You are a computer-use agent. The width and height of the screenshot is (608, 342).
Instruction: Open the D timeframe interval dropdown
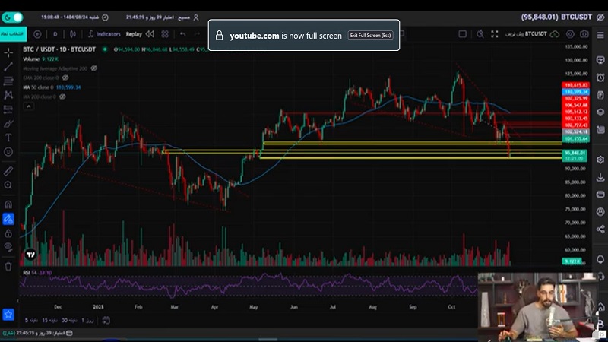point(55,34)
